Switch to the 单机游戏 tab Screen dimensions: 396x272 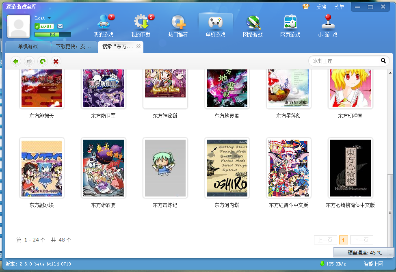(28, 47)
